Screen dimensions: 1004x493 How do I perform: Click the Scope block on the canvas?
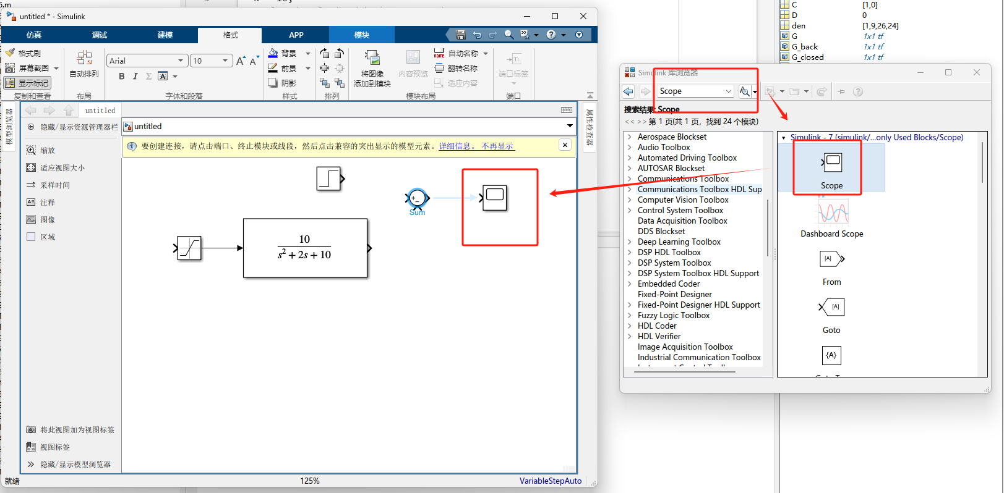click(x=494, y=198)
